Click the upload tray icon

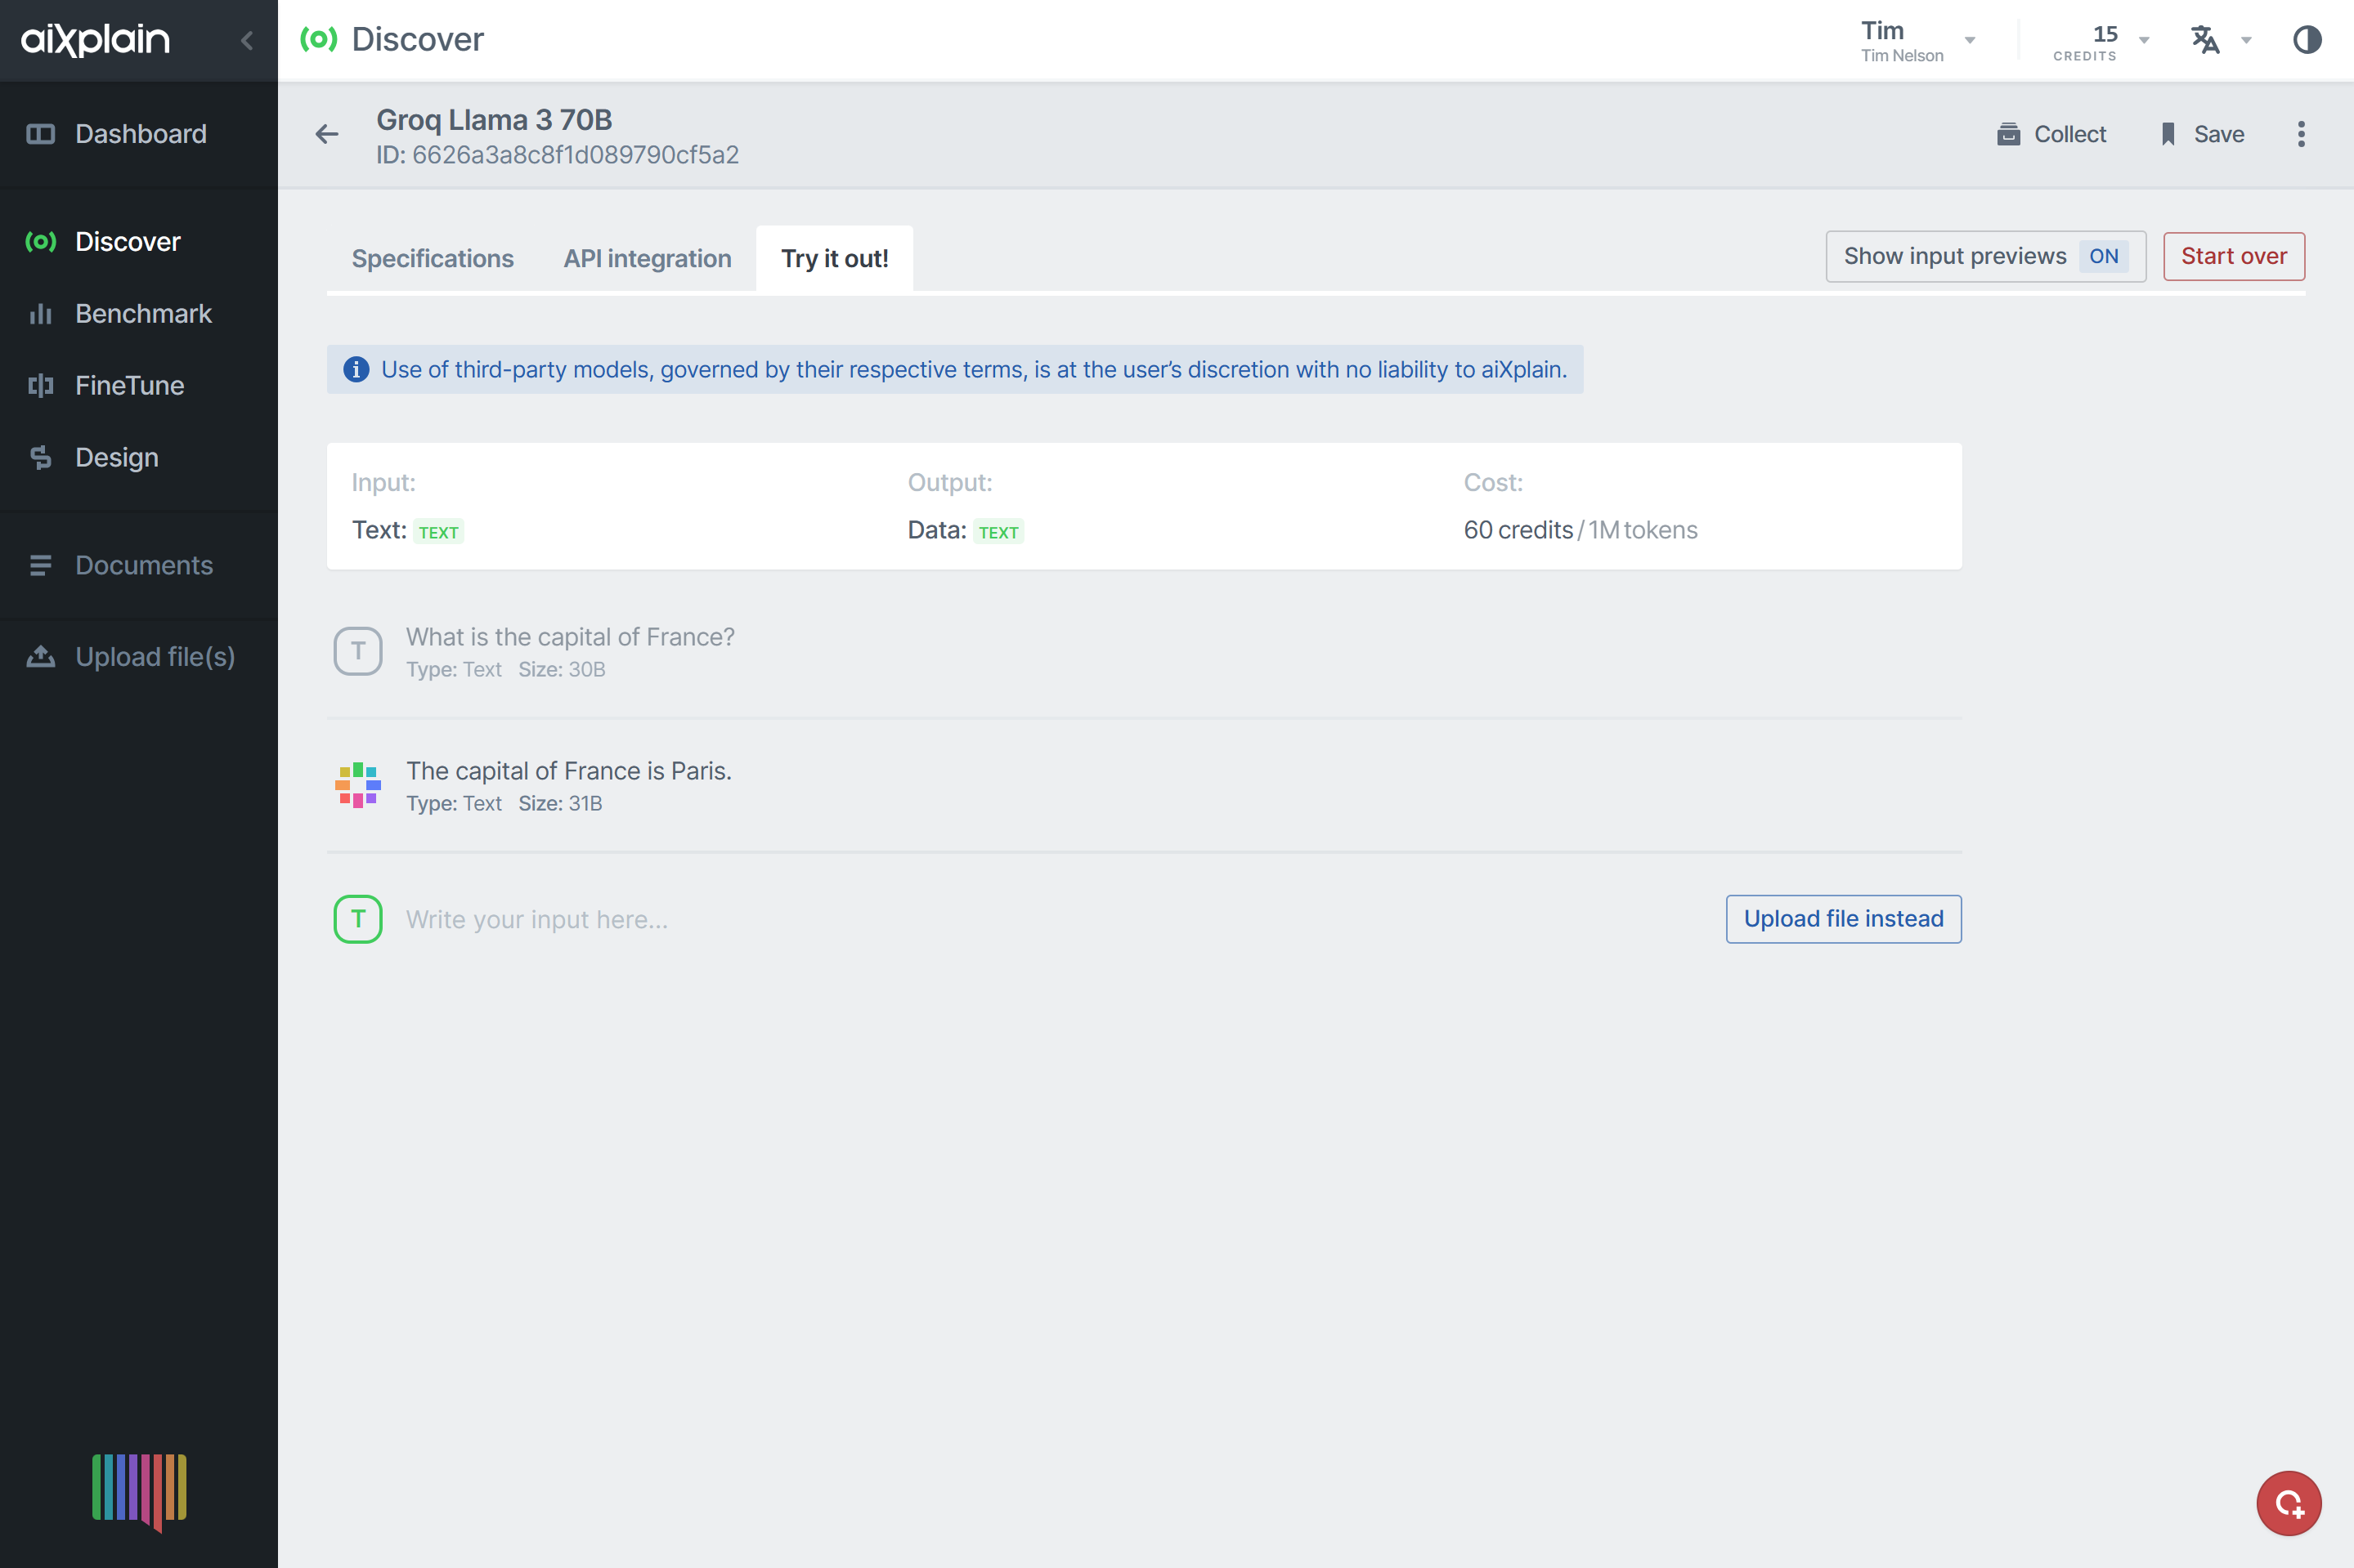click(x=40, y=657)
